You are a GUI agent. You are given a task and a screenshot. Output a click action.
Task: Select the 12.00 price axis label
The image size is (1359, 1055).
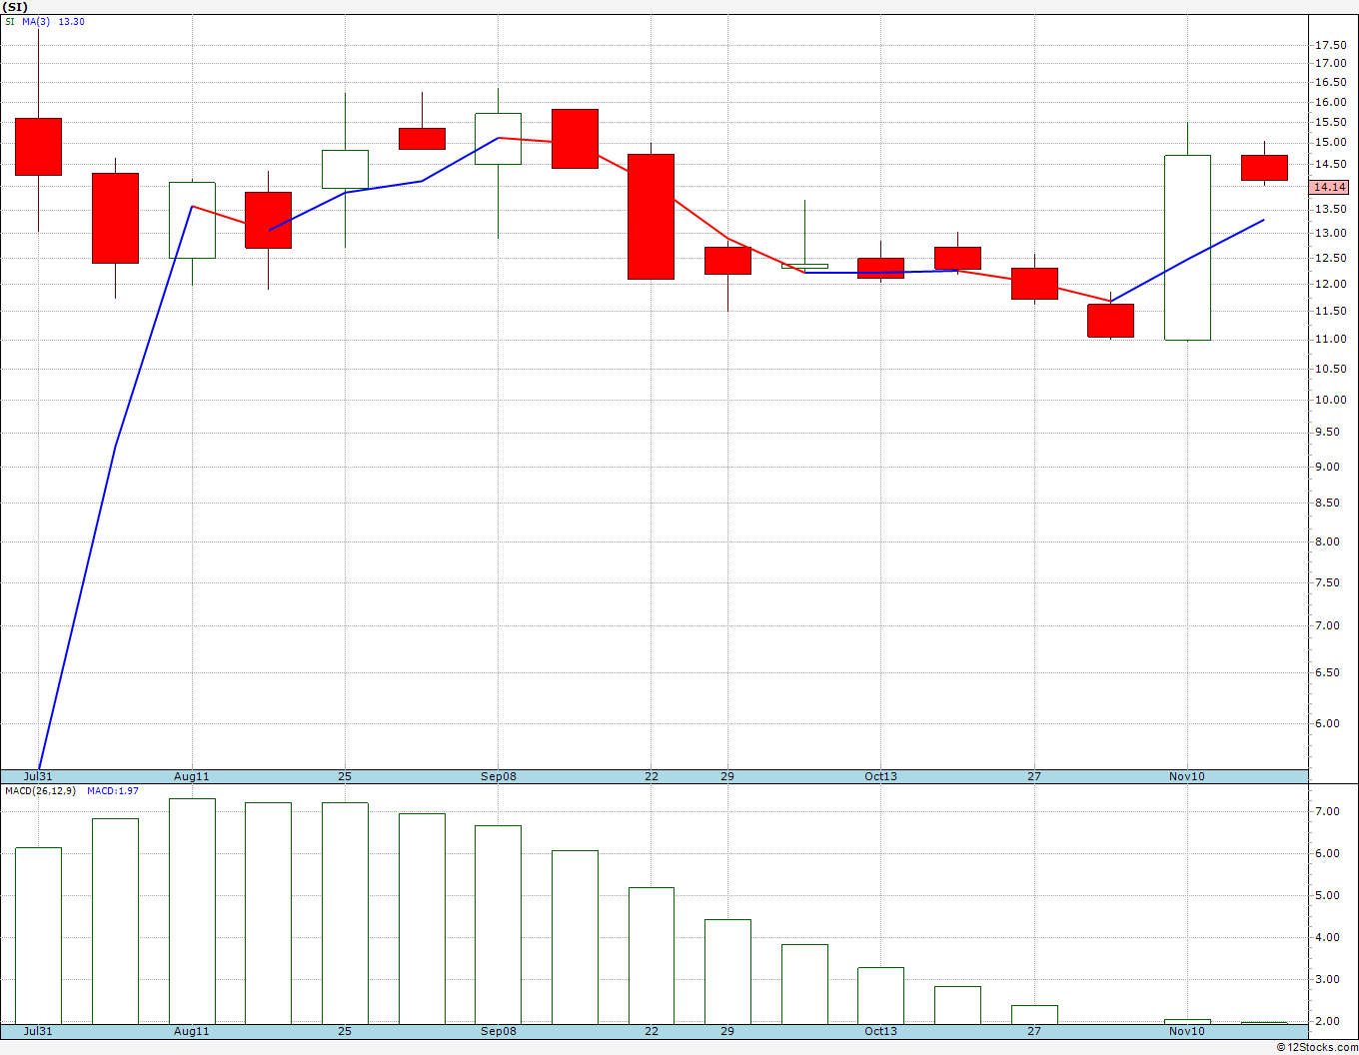[x=1330, y=284]
